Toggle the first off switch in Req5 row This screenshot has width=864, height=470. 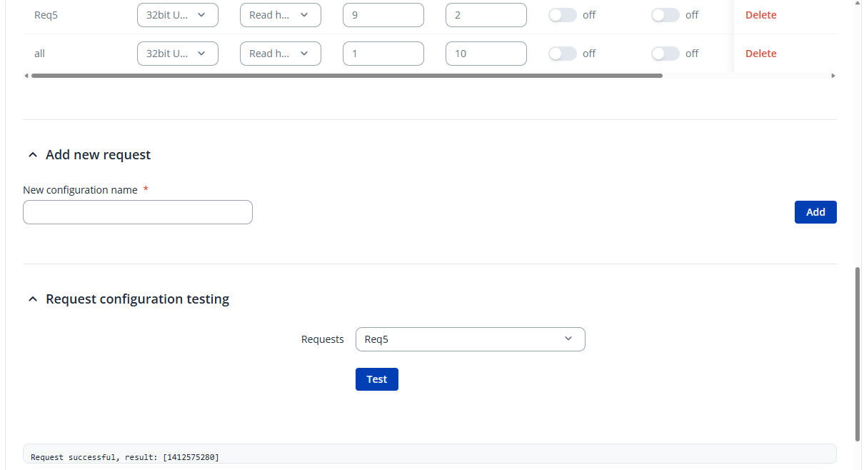563,15
